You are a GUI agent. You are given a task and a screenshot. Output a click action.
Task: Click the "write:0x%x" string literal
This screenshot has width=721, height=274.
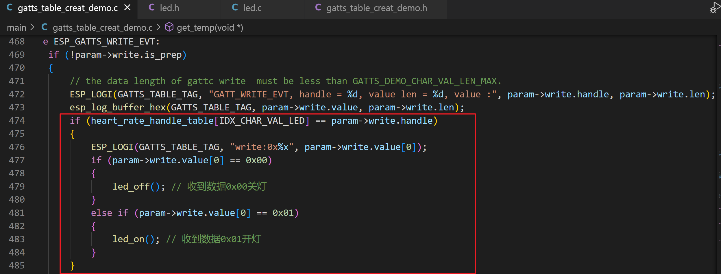(x=262, y=147)
